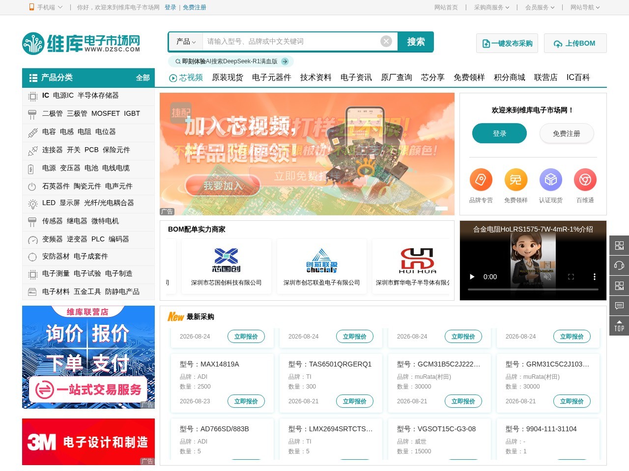Viewport: 629px width, 471px height.
Task: Go back to TOP via sidebar
Action: pos(619,326)
